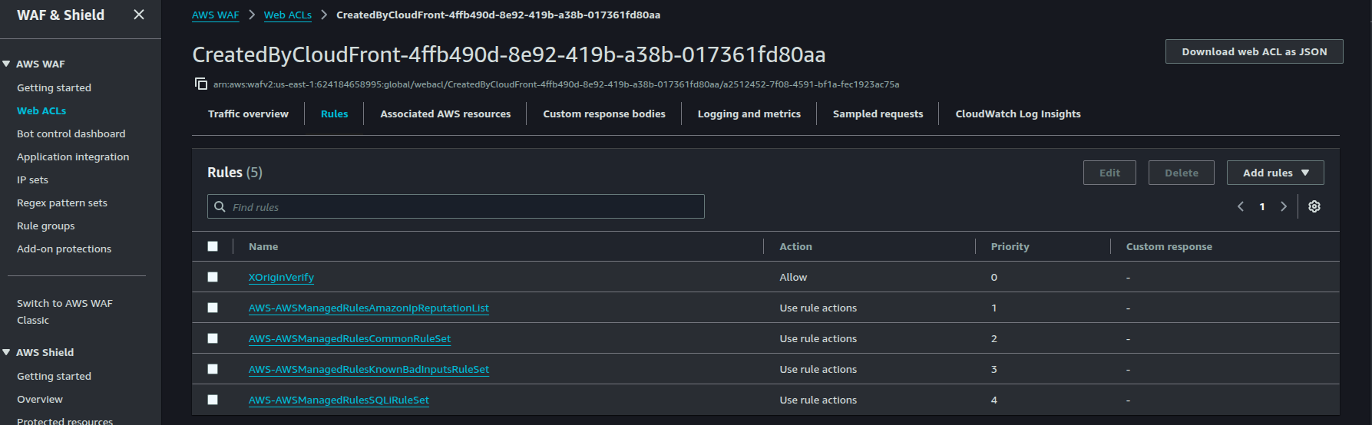Screen dimensions: 1372x425
Task: Check the CommonRuleSet rule checkbox
Action: pyautogui.click(x=213, y=338)
